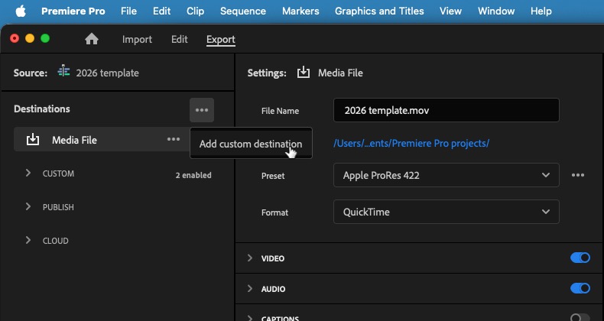
Task: Open the Preset dropdown showing Apple ProRes 422
Action: point(446,175)
